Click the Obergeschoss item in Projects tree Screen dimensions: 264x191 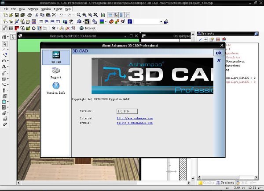click(x=235, y=61)
